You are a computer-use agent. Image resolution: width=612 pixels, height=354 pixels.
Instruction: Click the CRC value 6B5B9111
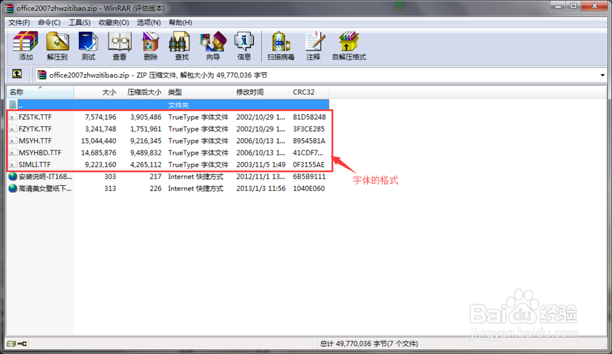309,177
